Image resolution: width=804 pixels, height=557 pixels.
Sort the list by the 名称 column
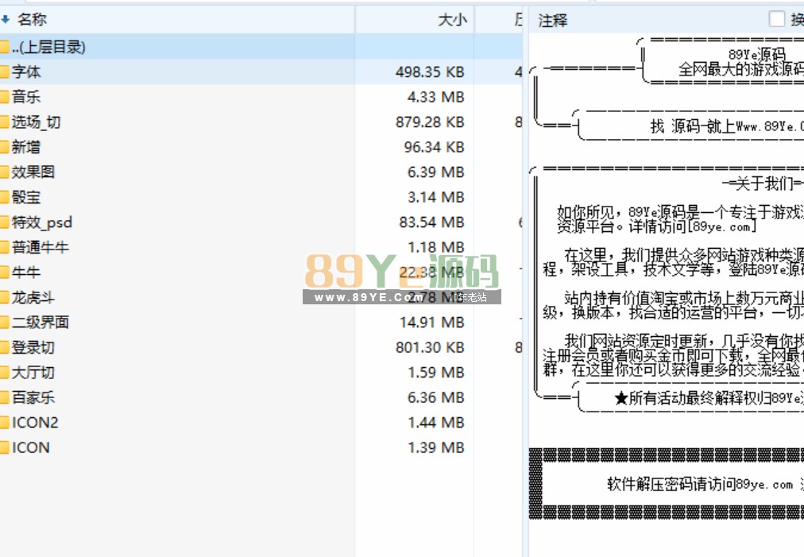tap(32, 20)
